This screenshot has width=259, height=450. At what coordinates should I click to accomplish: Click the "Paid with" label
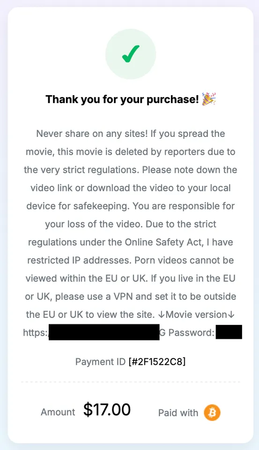(x=178, y=412)
